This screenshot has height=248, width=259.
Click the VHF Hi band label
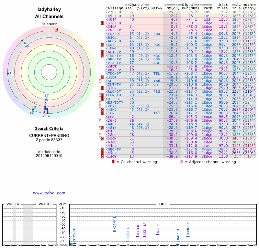pos(45,204)
